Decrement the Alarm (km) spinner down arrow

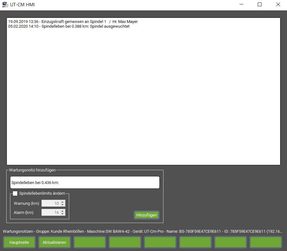(63, 214)
